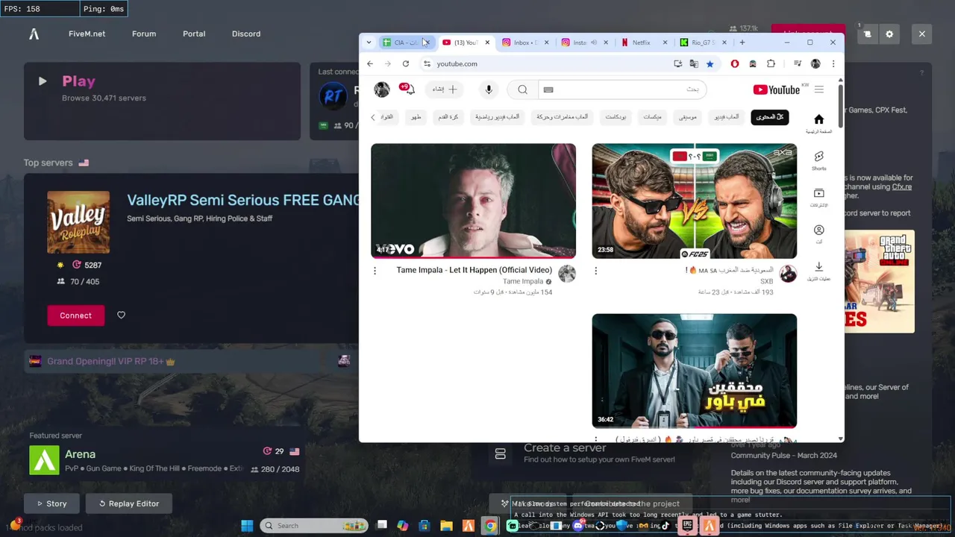Image resolution: width=955 pixels, height=537 pixels.
Task: Switch to the CIA spreadsheet tab
Action: [407, 43]
